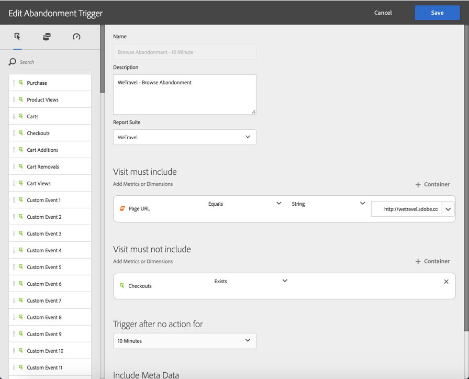Focus the metric Search field

tap(55, 62)
